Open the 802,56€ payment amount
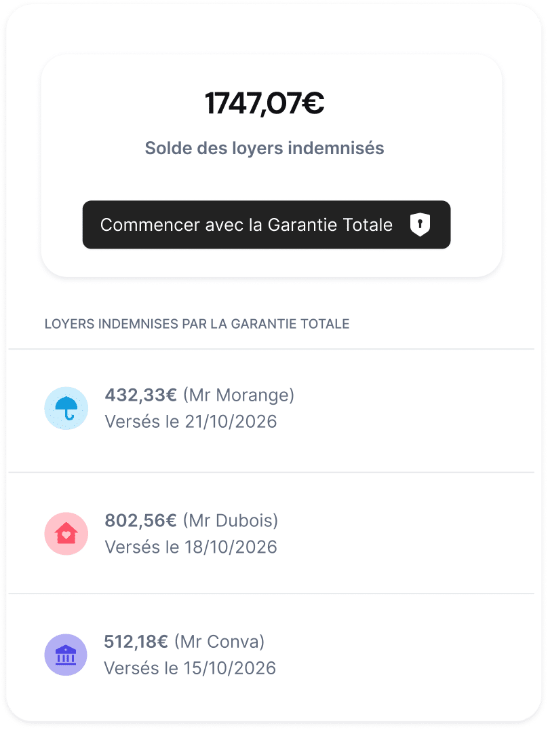548x730 pixels. click(140, 521)
